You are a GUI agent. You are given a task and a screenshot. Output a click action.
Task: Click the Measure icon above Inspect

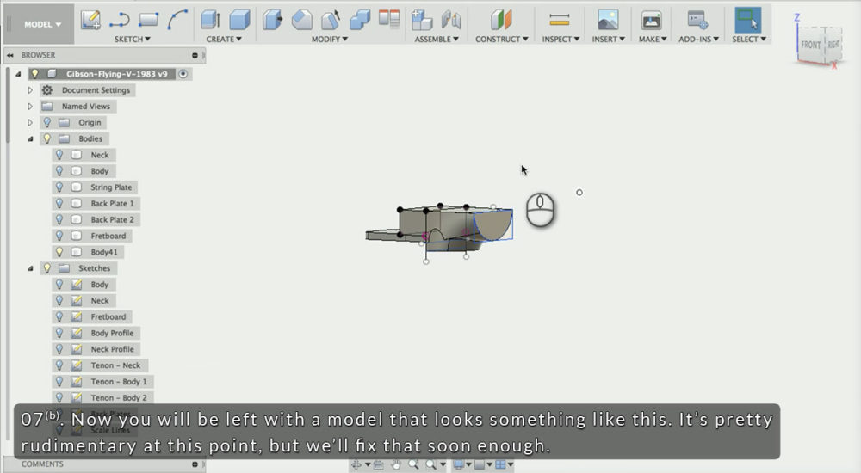[x=560, y=19]
